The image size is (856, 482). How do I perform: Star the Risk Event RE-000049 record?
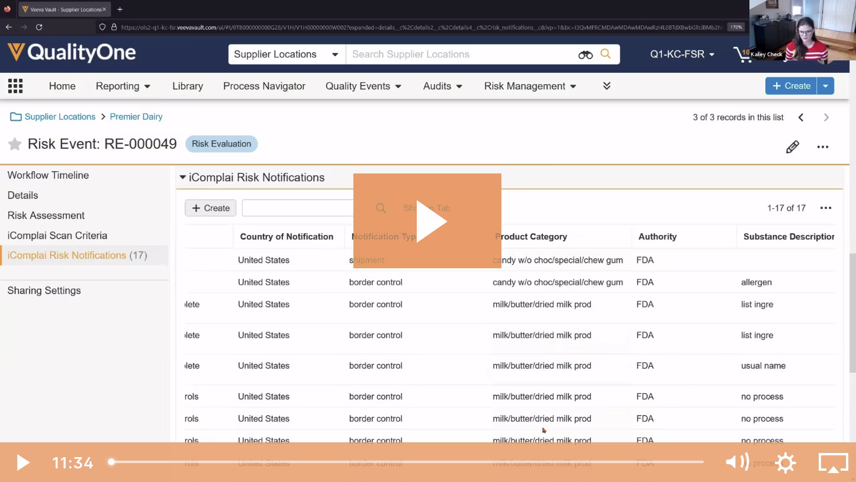click(x=15, y=144)
